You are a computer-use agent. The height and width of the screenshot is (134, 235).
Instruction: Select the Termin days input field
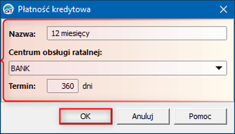point(63,86)
